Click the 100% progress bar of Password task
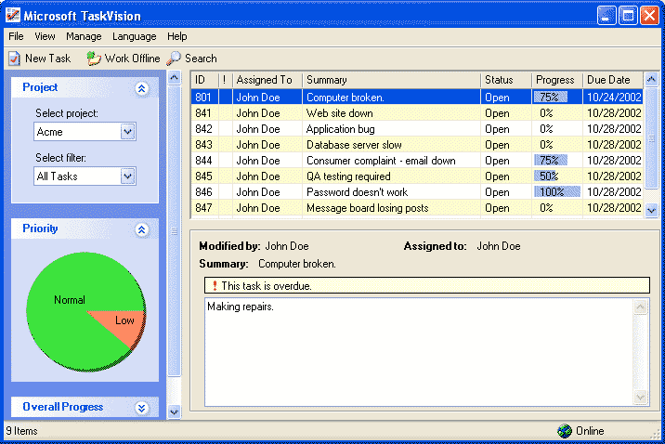The width and height of the screenshot is (665, 444). coord(557,192)
